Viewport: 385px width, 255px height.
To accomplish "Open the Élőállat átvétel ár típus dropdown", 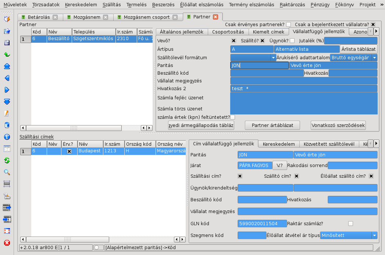I will (374, 235).
